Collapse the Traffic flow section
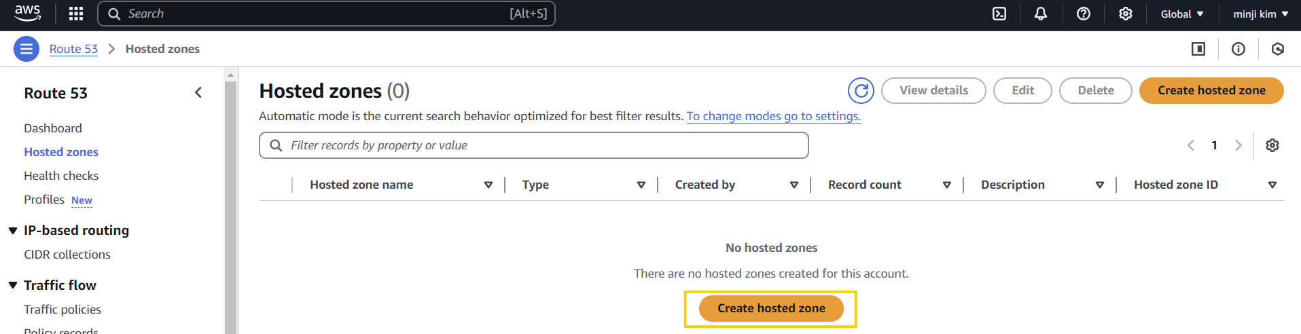 (x=13, y=286)
